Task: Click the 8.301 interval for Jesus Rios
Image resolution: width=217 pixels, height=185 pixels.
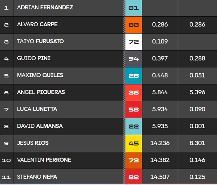Action: tap(197, 143)
